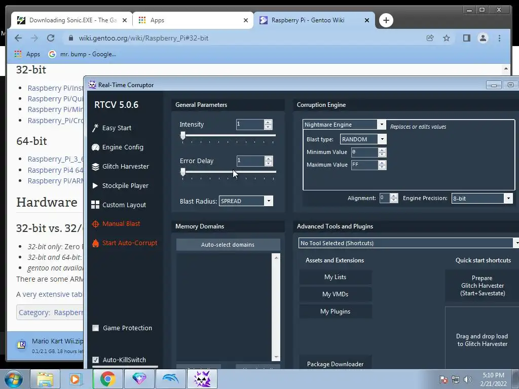Increase the Intensity value with the stepper
This screenshot has height=389, width=519.
tap(268, 122)
